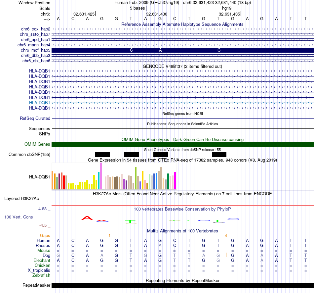This screenshot has width=314, height=293.
Task: Click 'chr6:32,631,423-32,631,440 (18 bp)' position text
Action: (x=217, y=3)
